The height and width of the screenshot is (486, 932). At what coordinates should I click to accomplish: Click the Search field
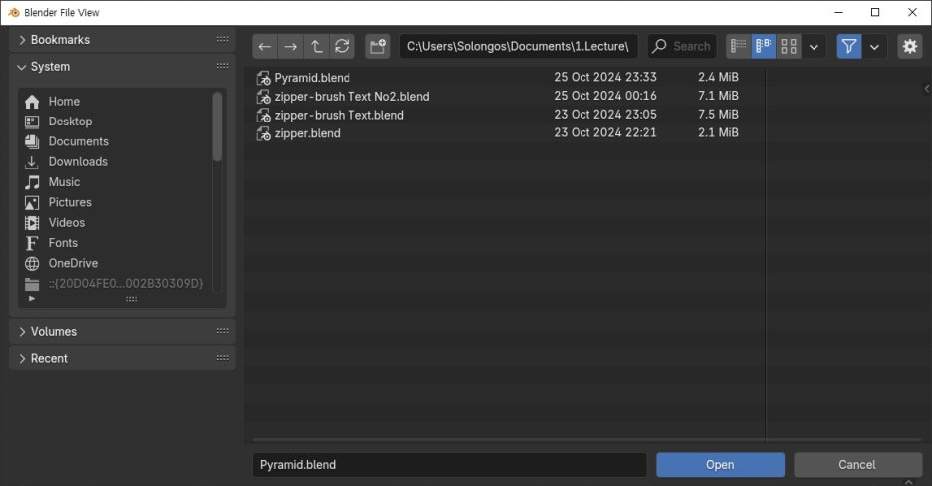[x=682, y=47]
